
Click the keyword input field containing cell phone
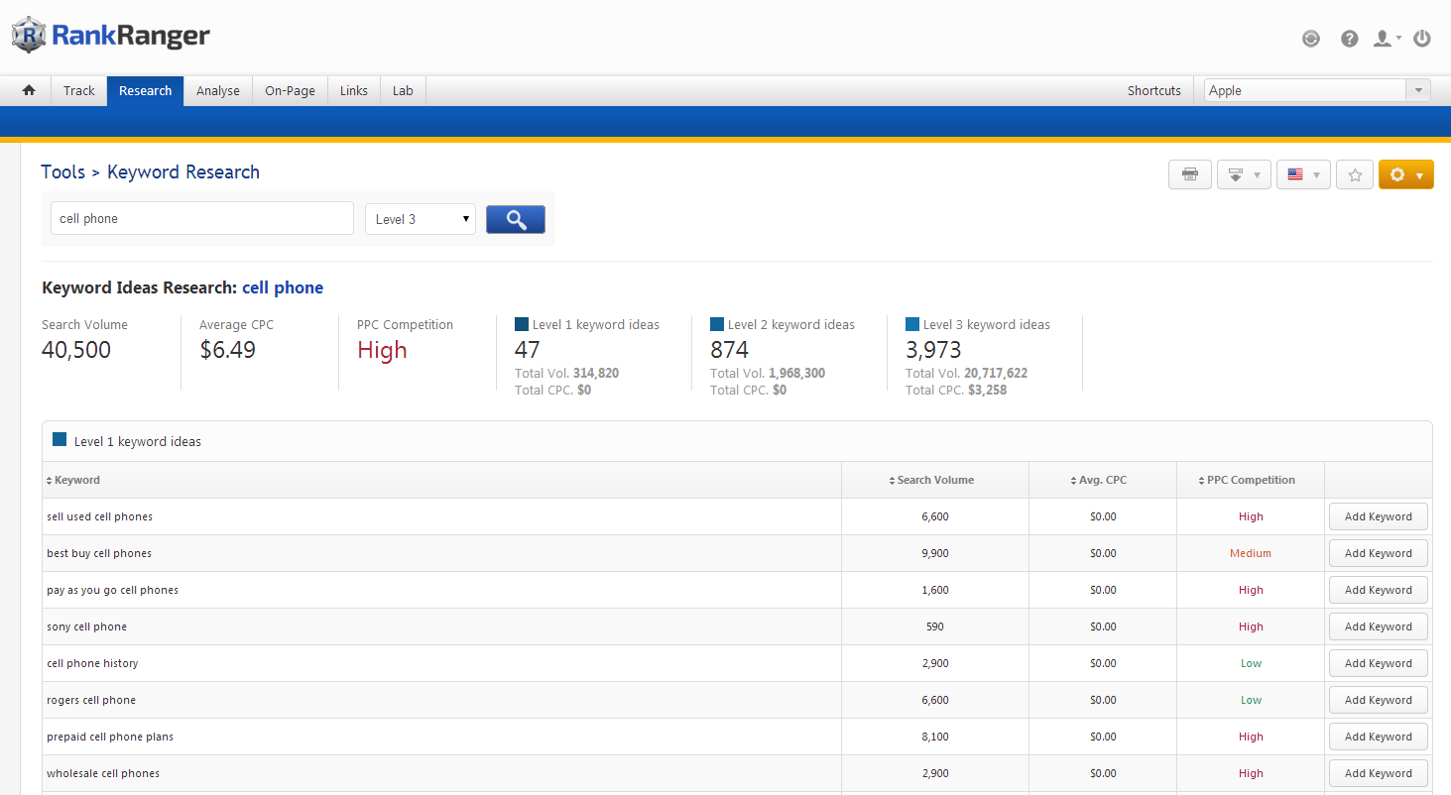tap(201, 219)
